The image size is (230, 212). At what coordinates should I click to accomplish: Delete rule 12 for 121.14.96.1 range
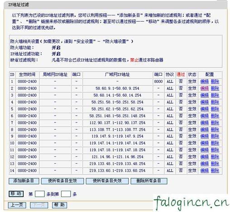(x=215, y=157)
